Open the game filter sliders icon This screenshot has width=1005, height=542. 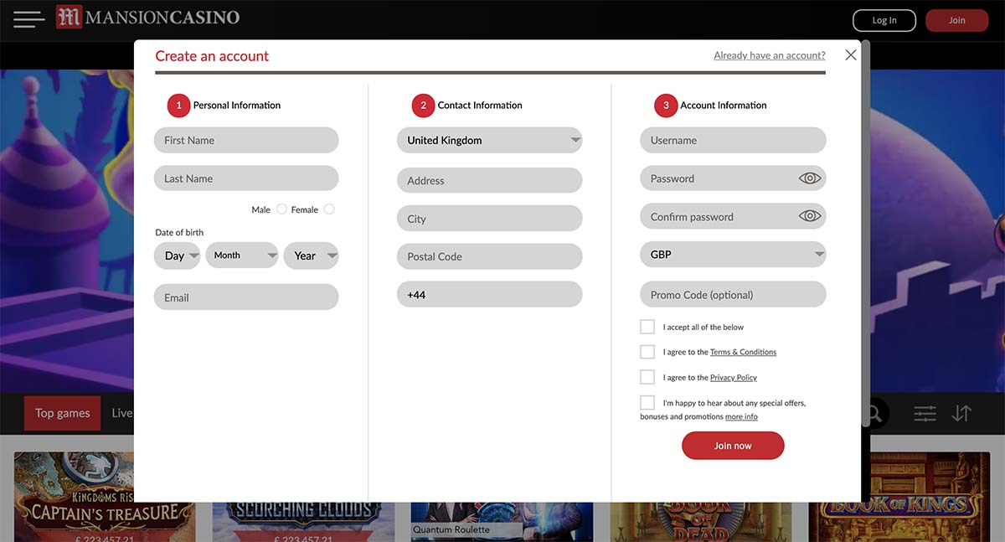click(x=925, y=413)
